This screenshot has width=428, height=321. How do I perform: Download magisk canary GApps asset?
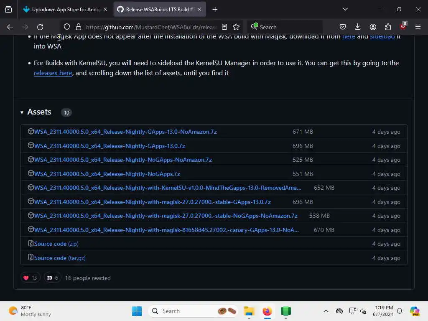click(x=166, y=230)
